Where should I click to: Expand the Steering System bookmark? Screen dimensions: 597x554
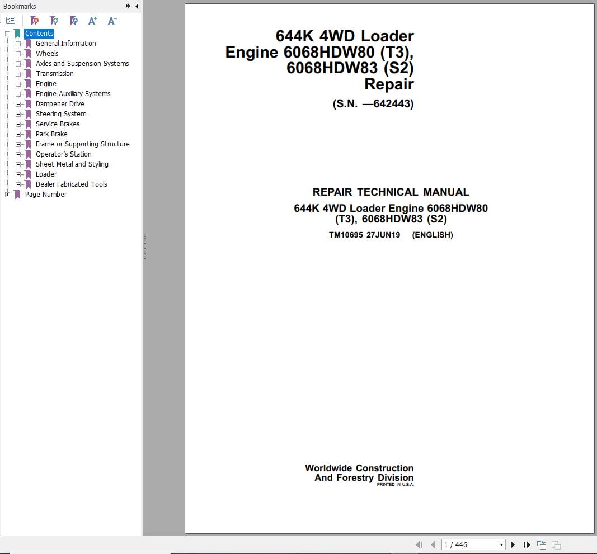[x=18, y=114]
